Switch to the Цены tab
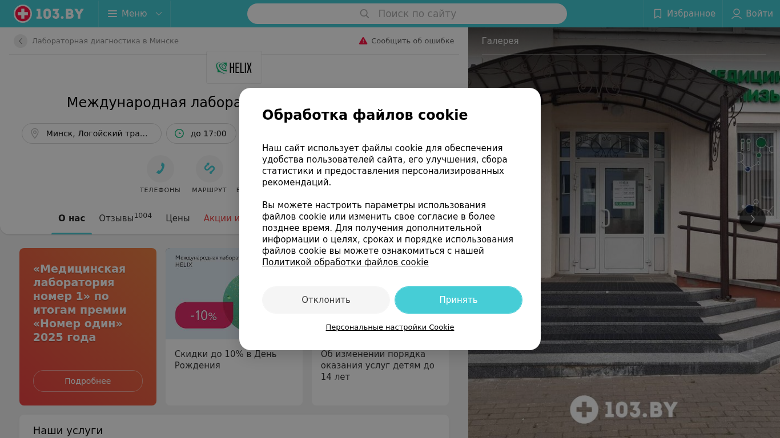 click(178, 218)
